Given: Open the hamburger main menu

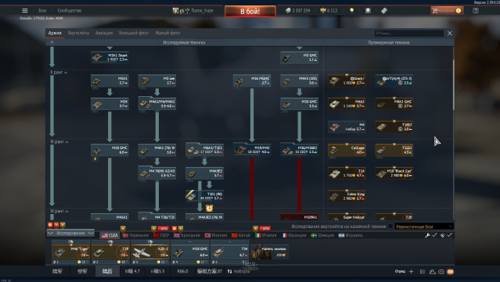Looking at the screenshot, I should [x=25, y=10].
